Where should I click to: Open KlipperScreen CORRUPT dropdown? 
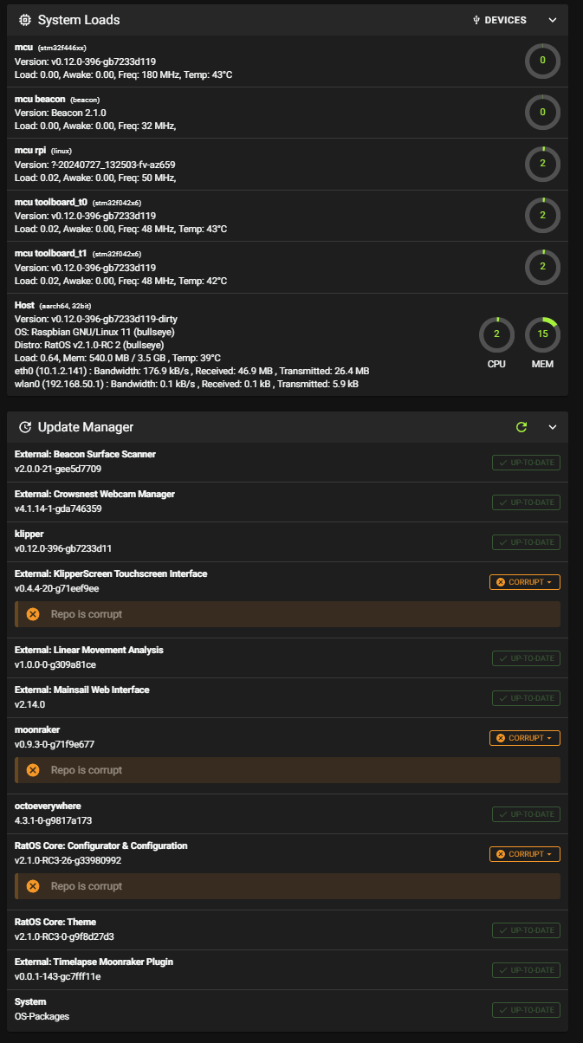pos(525,582)
